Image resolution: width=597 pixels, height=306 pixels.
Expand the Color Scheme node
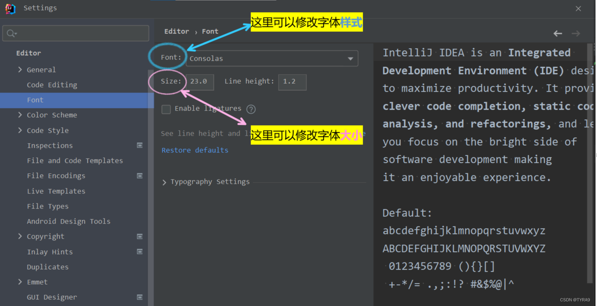(x=20, y=115)
